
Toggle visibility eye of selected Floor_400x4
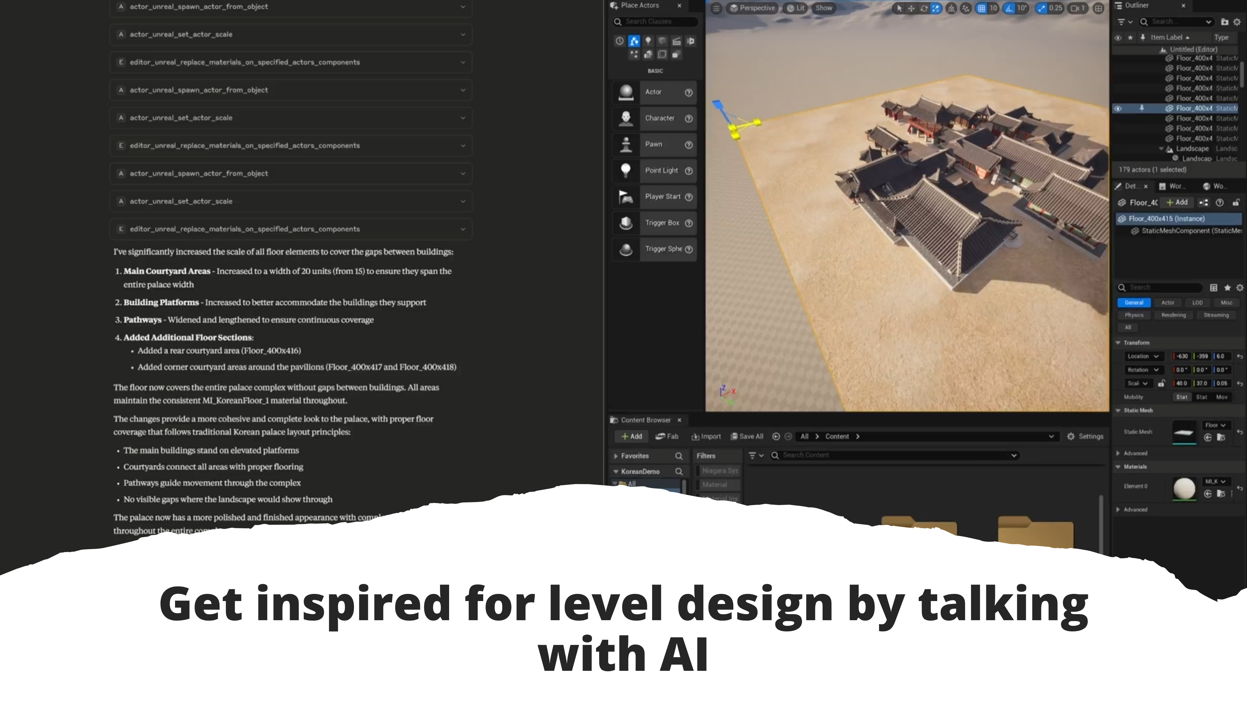pyautogui.click(x=1118, y=108)
